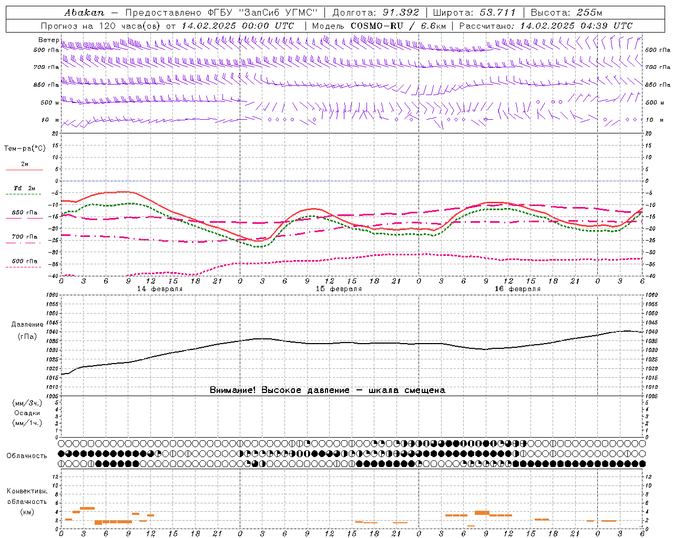Select the left 700 гПа wind level label

tap(46, 67)
